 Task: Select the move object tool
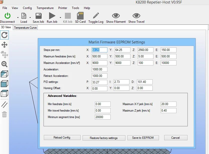[5, 54]
